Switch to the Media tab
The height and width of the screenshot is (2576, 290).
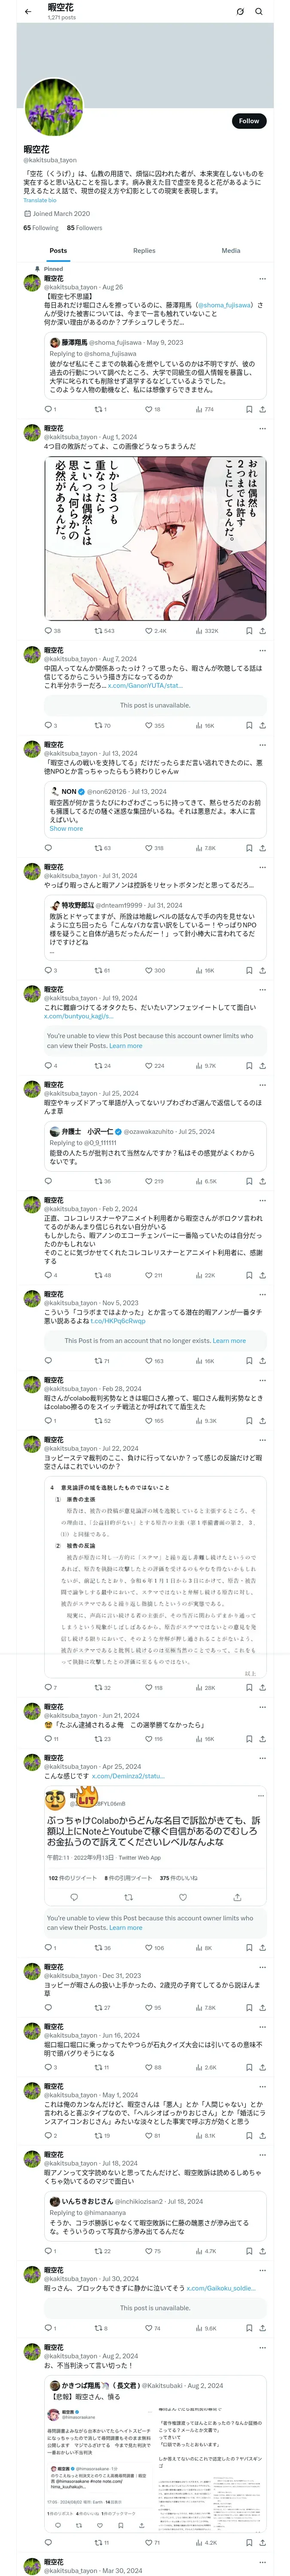click(231, 251)
